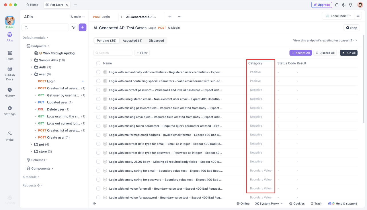Click the Run All button
Image resolution: width=367 pixels, height=210 pixels.
point(349,53)
